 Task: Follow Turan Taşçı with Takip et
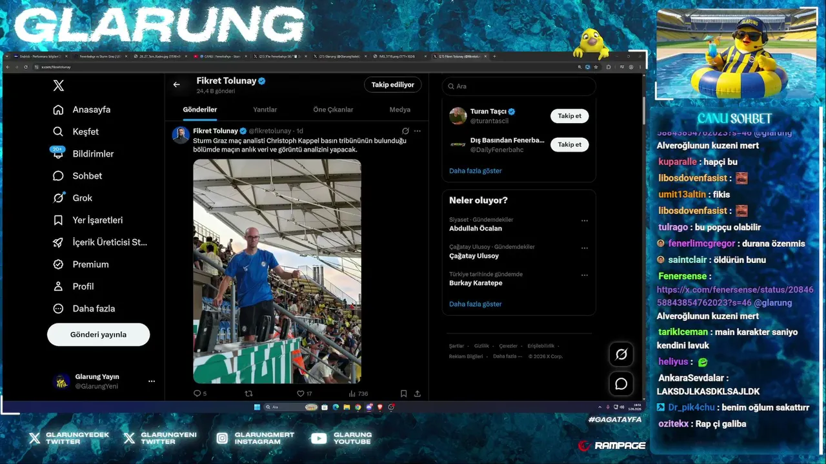[570, 116]
